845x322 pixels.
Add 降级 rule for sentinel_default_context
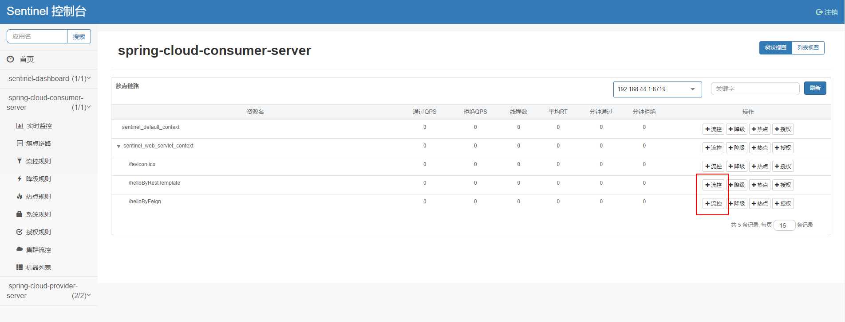pos(737,129)
